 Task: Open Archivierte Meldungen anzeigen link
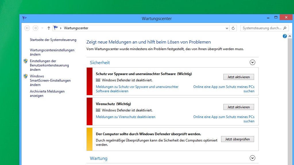point(47,94)
